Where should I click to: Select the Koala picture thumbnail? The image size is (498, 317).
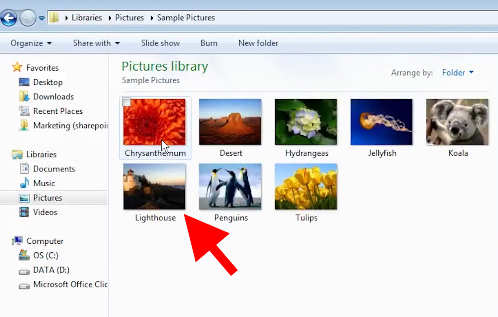pos(457,122)
